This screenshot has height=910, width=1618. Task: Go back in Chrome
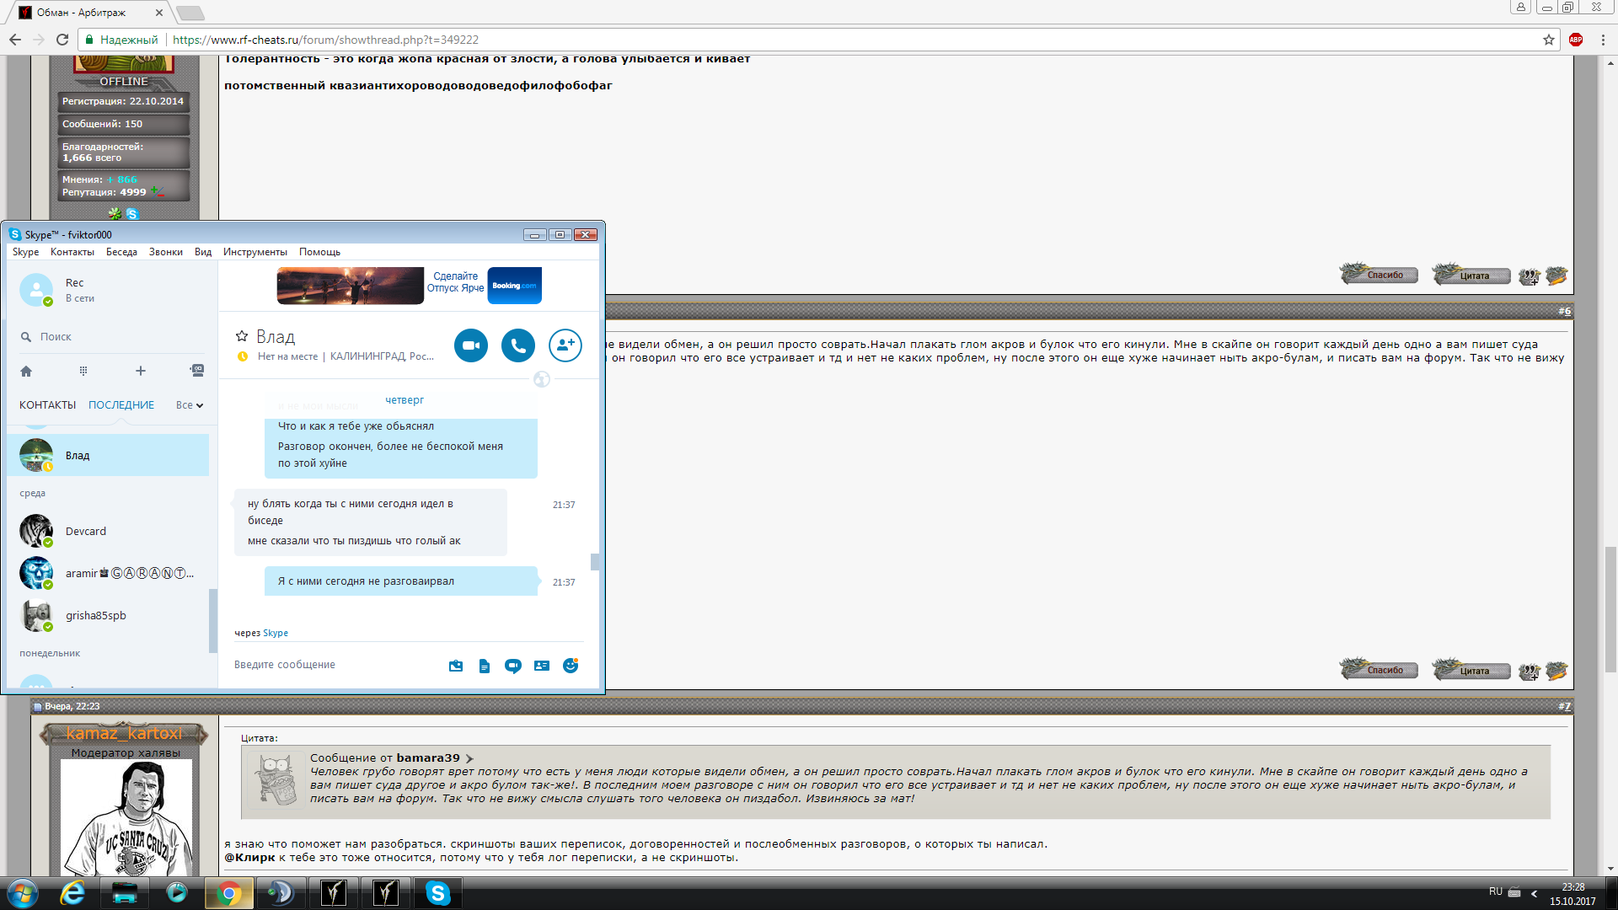[x=15, y=40]
